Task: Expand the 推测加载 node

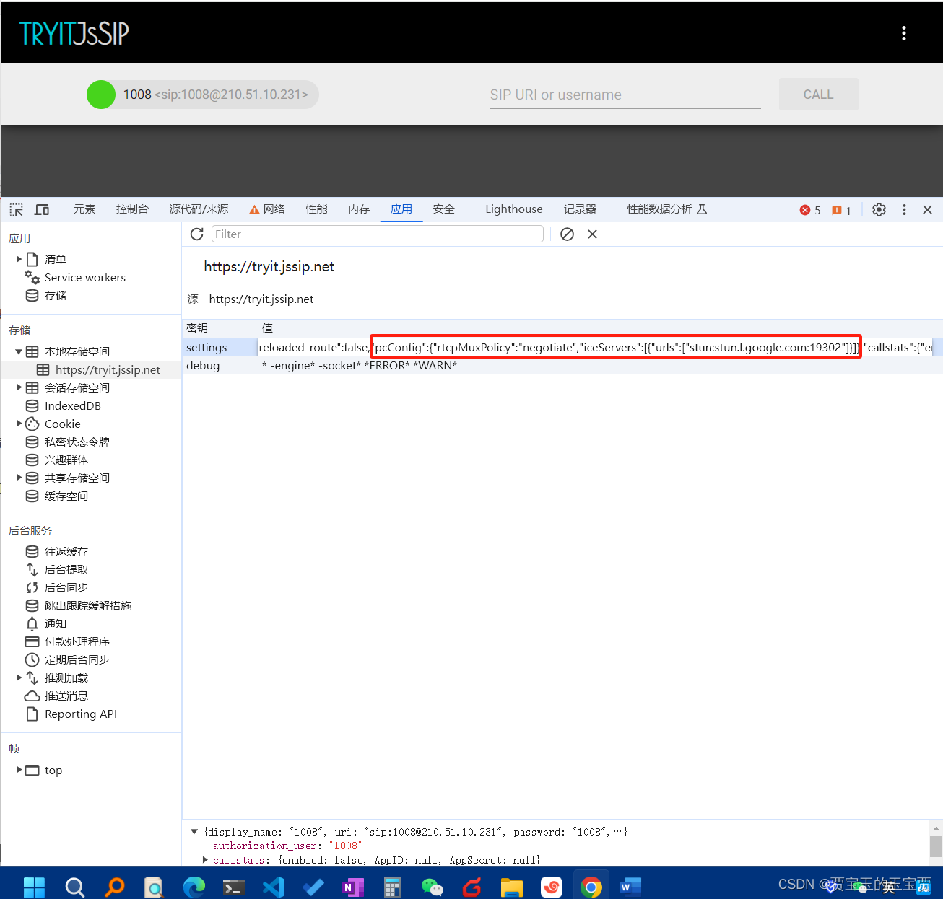Action: click(x=19, y=677)
